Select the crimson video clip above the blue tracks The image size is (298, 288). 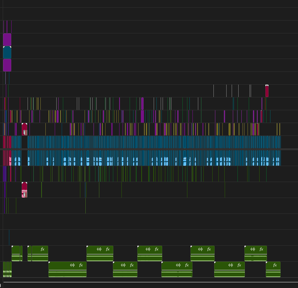pyautogui.click(x=24, y=129)
